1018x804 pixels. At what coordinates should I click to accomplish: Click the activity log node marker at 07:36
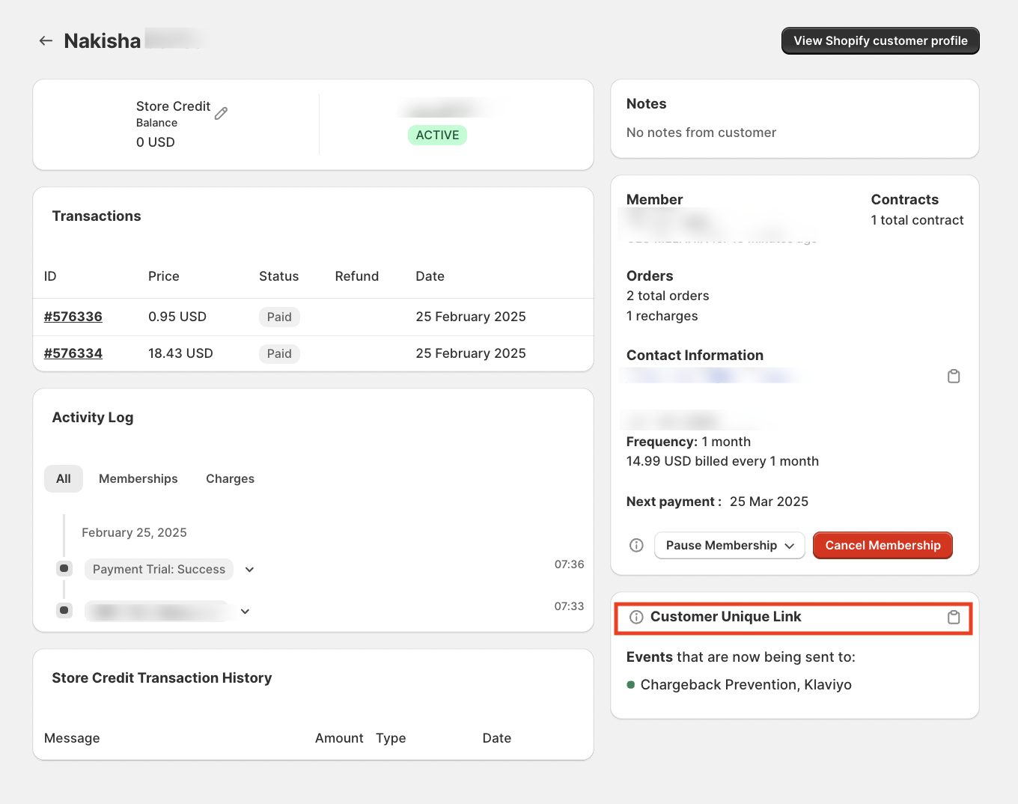click(x=64, y=568)
